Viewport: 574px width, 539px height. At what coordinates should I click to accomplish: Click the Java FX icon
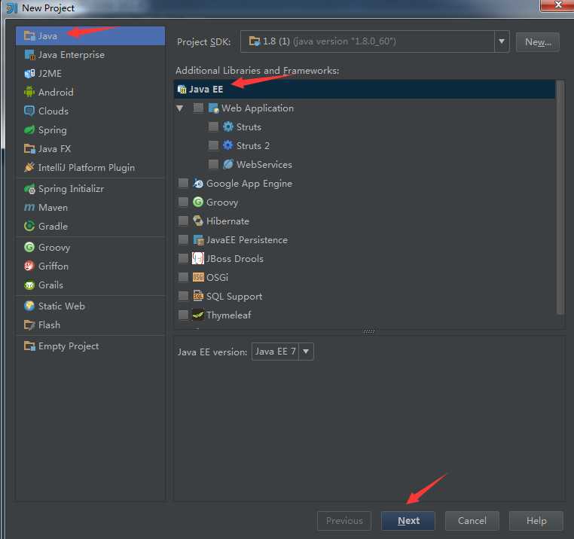pyautogui.click(x=29, y=148)
